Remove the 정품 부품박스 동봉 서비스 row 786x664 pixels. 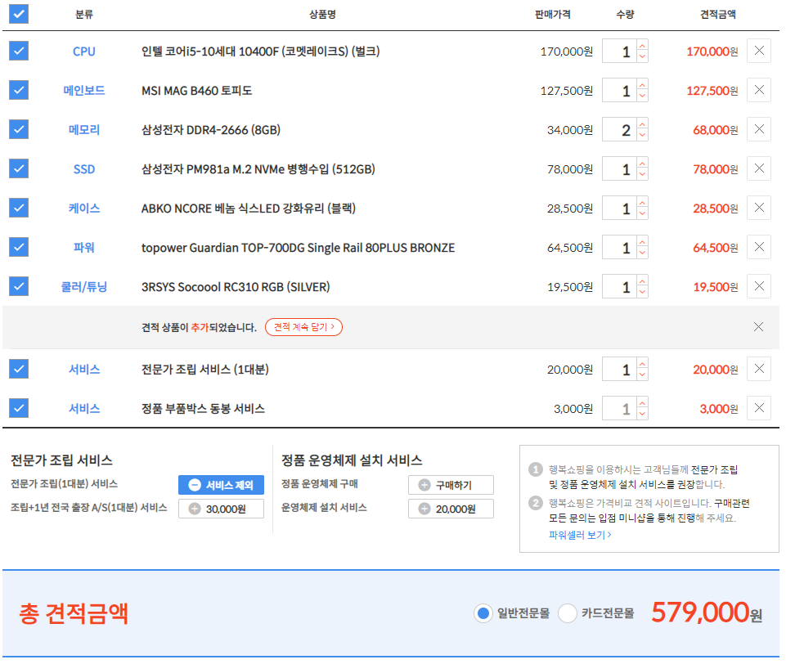pyautogui.click(x=758, y=408)
